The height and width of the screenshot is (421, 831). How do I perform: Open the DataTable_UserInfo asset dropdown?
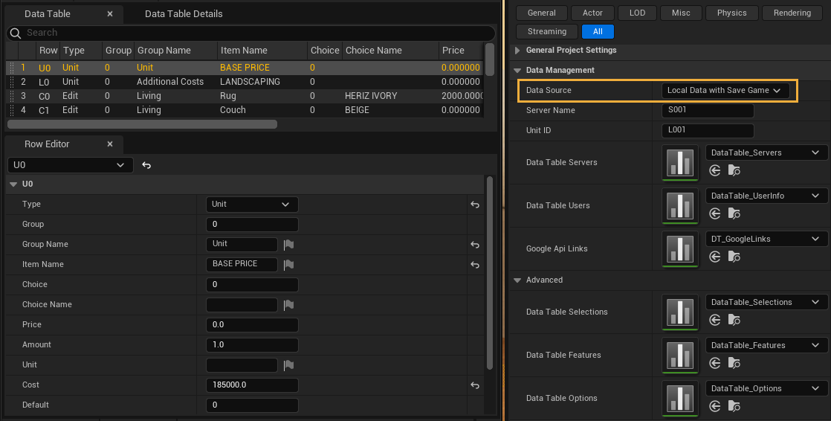pyautogui.click(x=766, y=196)
